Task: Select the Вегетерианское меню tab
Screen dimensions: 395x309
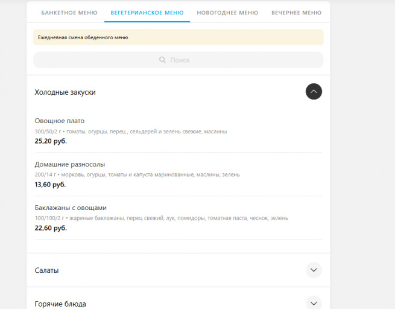Action: point(147,13)
